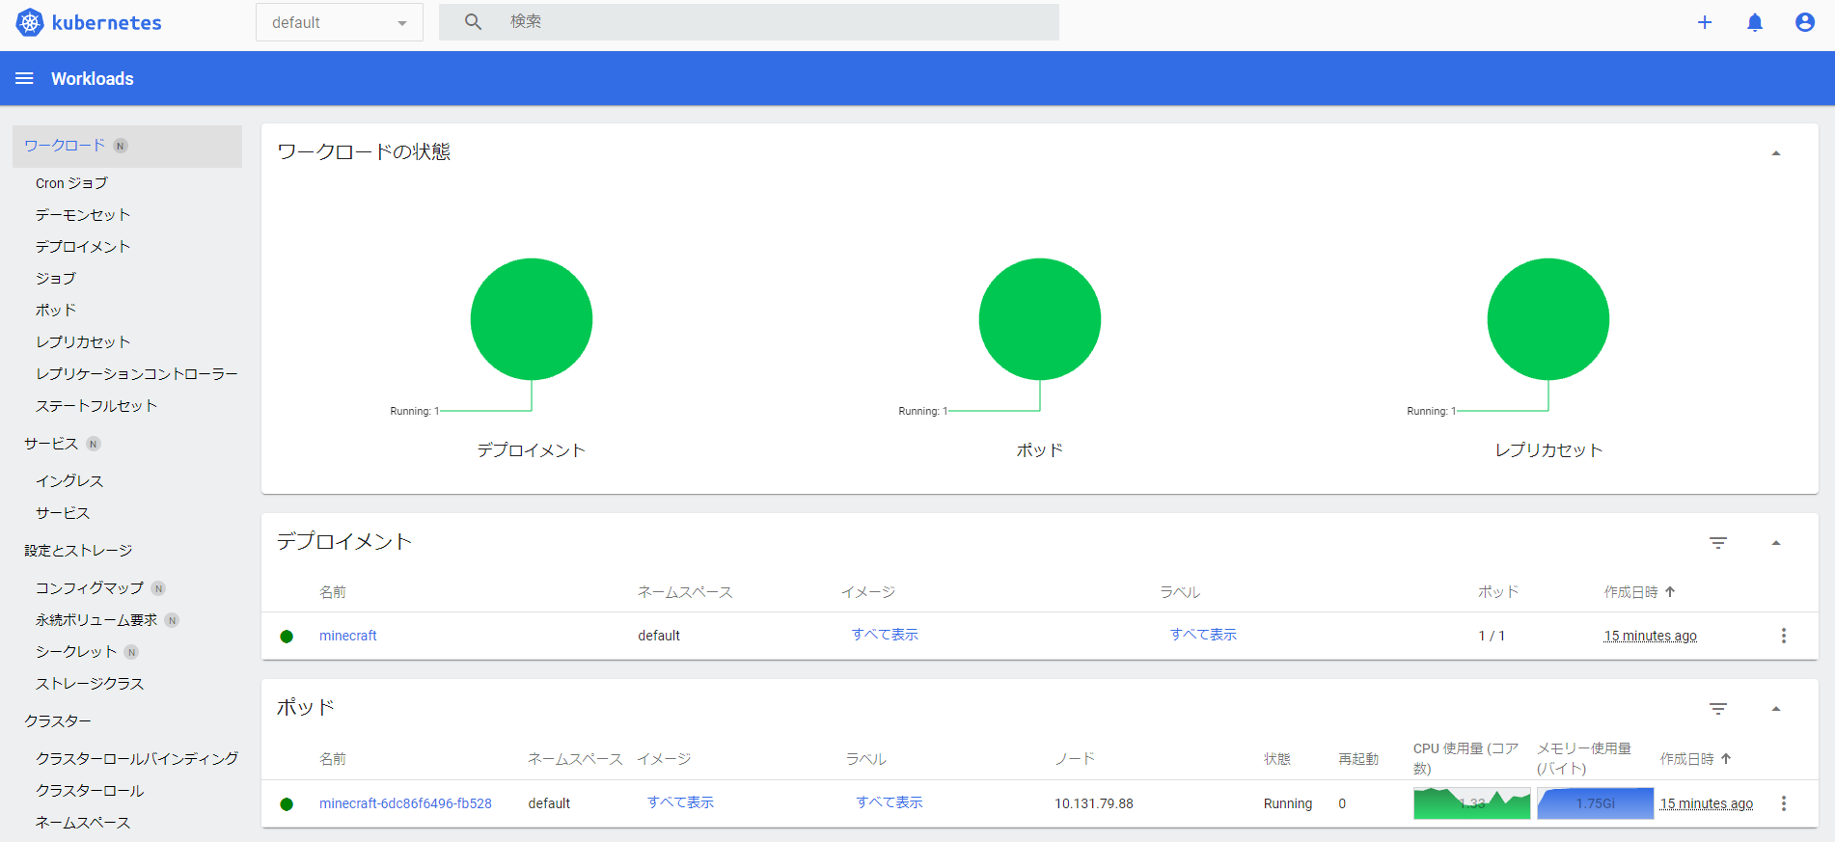Sort deployments by 作成日時 column header
1835x842 pixels.
tap(1630, 592)
